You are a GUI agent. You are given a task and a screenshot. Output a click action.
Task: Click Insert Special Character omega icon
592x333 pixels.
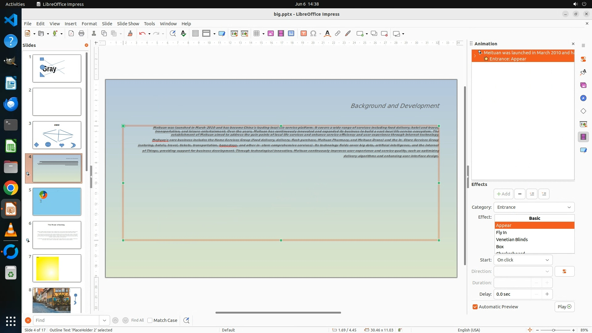[313, 34]
